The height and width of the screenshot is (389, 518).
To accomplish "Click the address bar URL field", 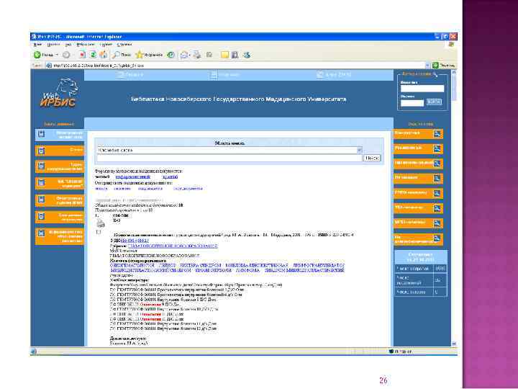I will click(236, 66).
